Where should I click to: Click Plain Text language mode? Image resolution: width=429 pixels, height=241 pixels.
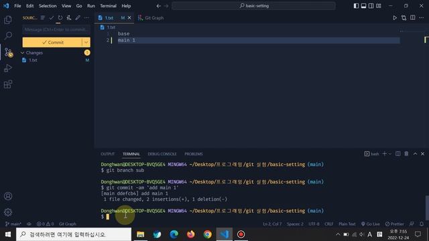coord(347,224)
